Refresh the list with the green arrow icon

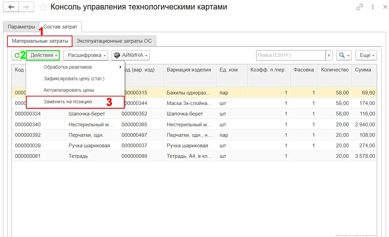click(x=17, y=55)
